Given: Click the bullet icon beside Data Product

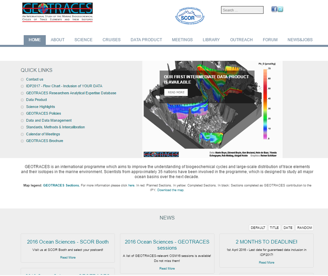Looking at the screenshot, I should (22, 100).
